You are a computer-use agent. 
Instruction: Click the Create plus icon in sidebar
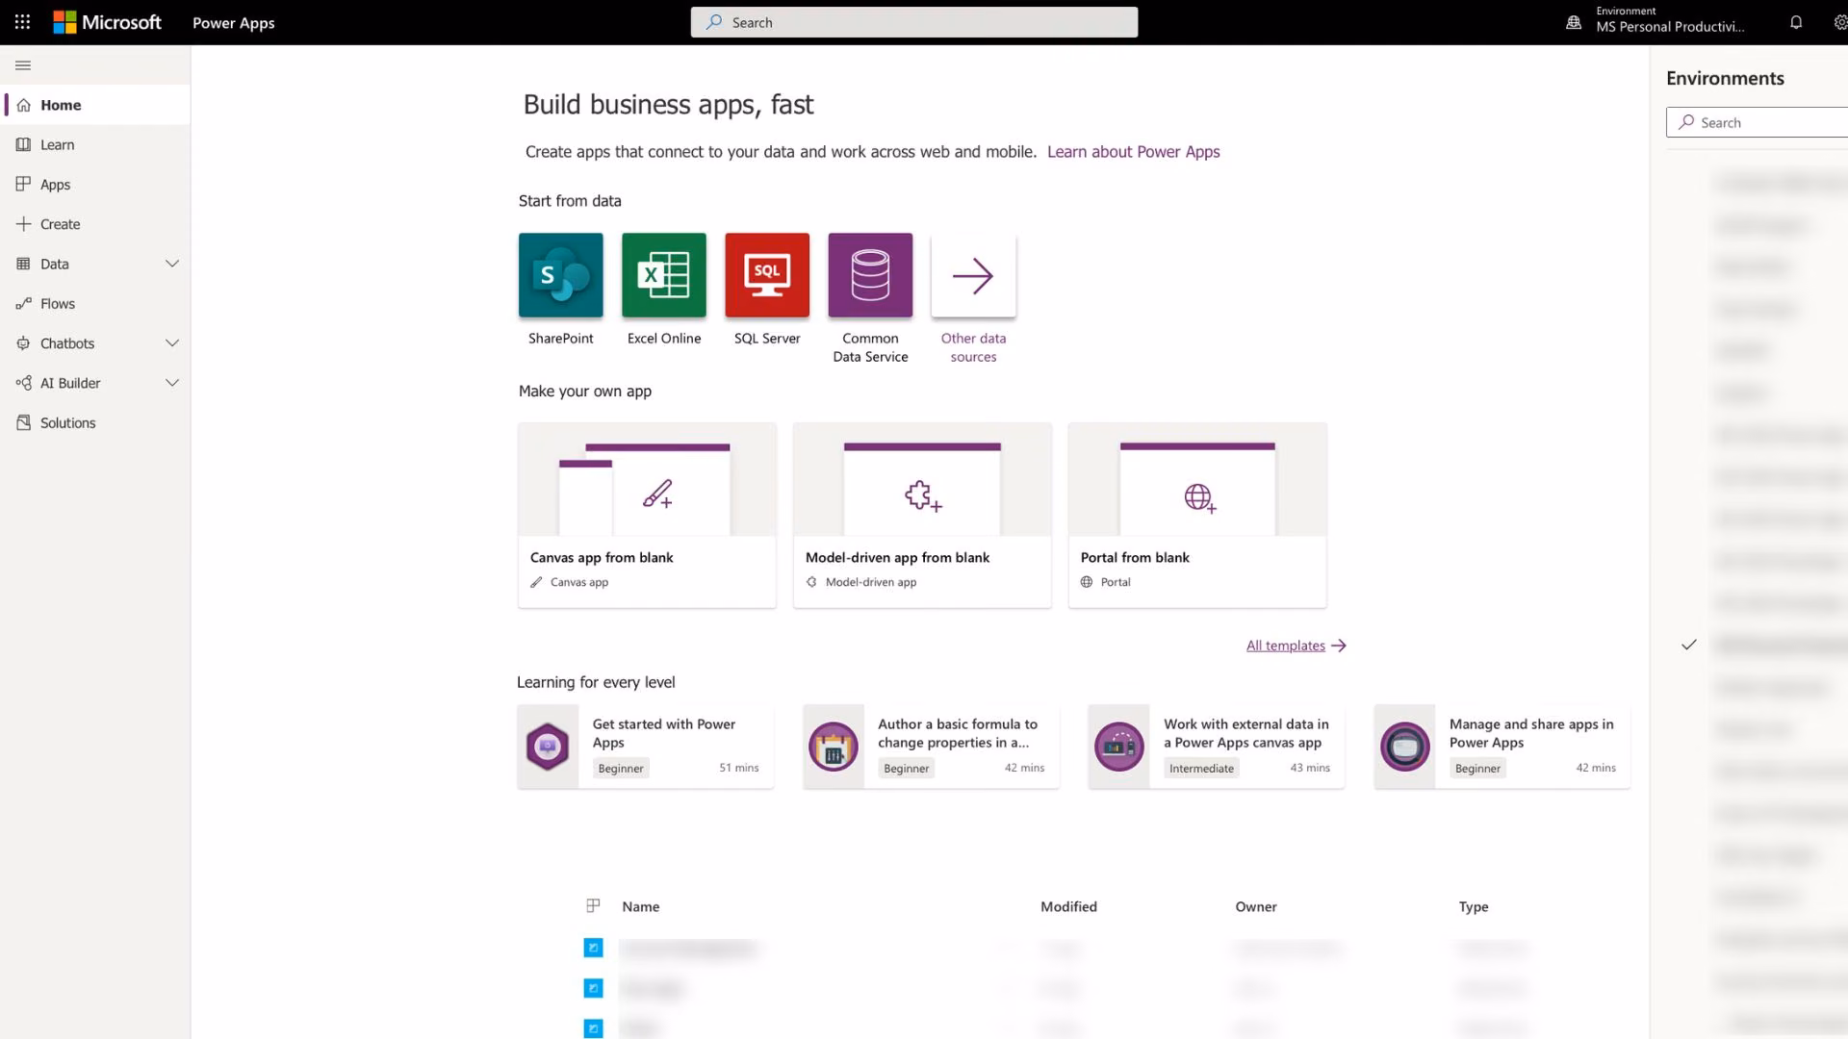(x=23, y=223)
